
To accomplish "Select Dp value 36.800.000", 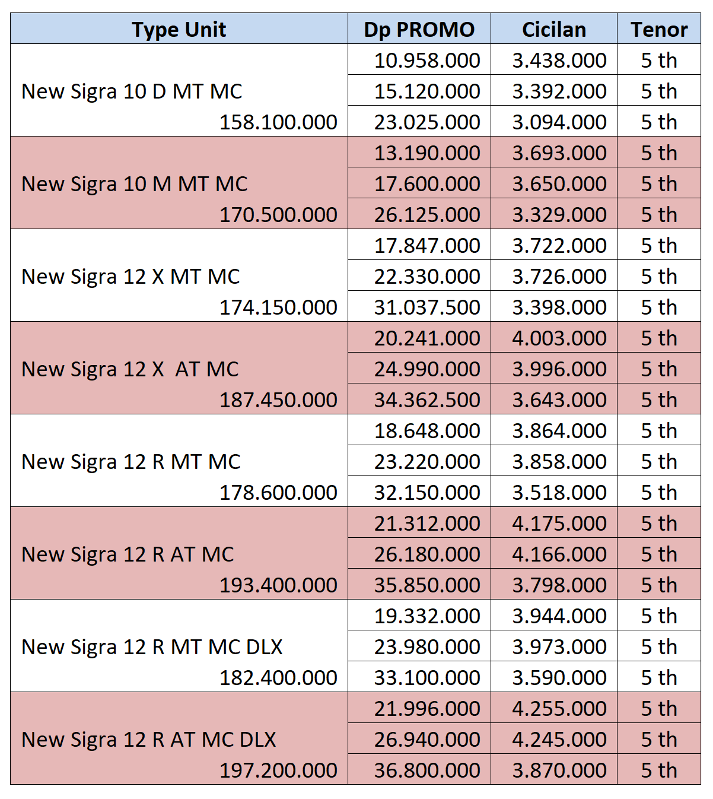I will pyautogui.click(x=427, y=771).
